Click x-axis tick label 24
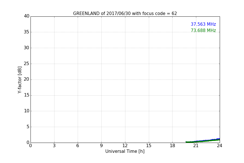The height and width of the screenshot is (163, 244). [x=219, y=146]
